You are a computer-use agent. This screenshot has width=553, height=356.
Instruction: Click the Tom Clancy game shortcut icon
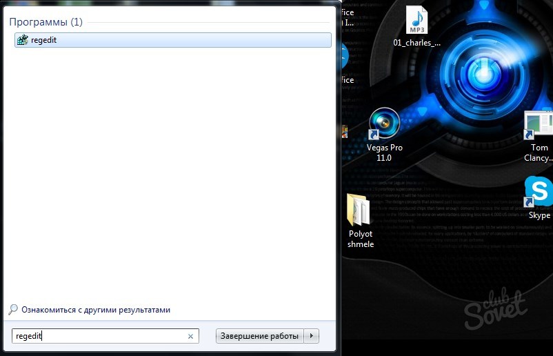539,125
